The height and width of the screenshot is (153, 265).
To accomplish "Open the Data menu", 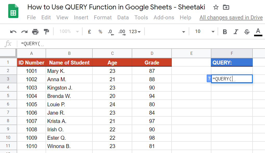I will pos(123,17).
